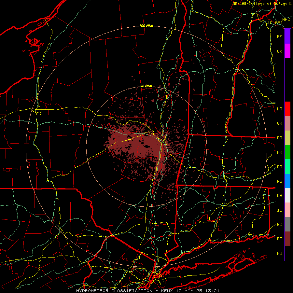Click the '50 NMI' range ring label
The width and height of the screenshot is (293, 293).
click(146, 86)
